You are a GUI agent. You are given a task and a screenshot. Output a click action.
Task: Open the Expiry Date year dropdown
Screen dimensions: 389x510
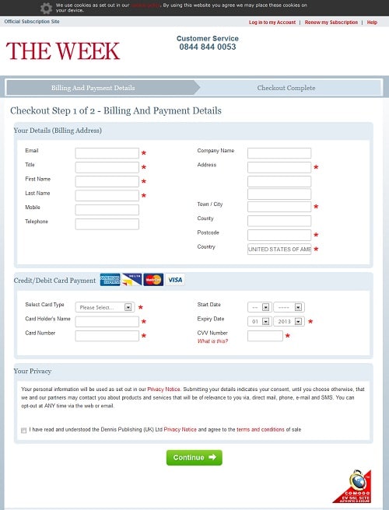[x=289, y=321]
